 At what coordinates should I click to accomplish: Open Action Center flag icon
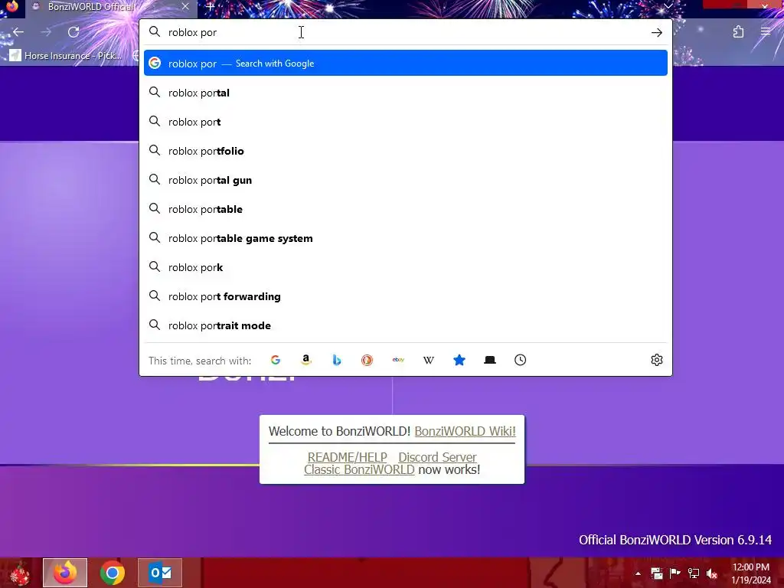675,573
